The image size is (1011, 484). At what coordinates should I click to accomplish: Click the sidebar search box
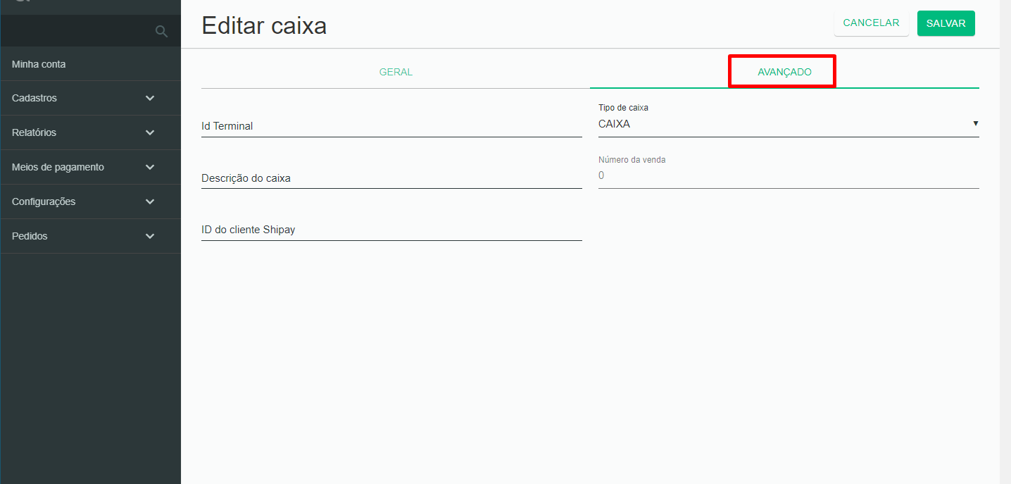90,31
